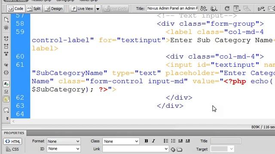Click the Point to File target icon

click(x=173, y=149)
